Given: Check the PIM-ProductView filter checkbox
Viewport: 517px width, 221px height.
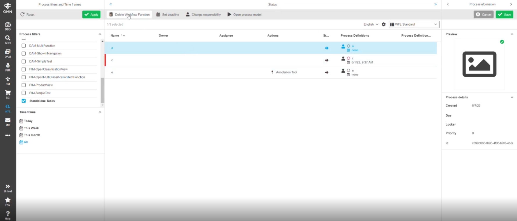Looking at the screenshot, I should coord(24,85).
